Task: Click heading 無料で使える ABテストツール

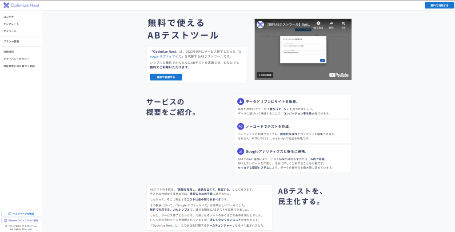Action: [183, 29]
